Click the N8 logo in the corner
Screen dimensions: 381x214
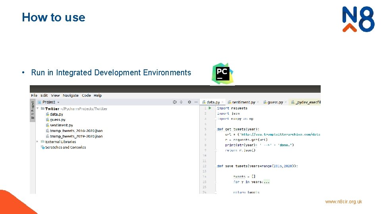358,19
